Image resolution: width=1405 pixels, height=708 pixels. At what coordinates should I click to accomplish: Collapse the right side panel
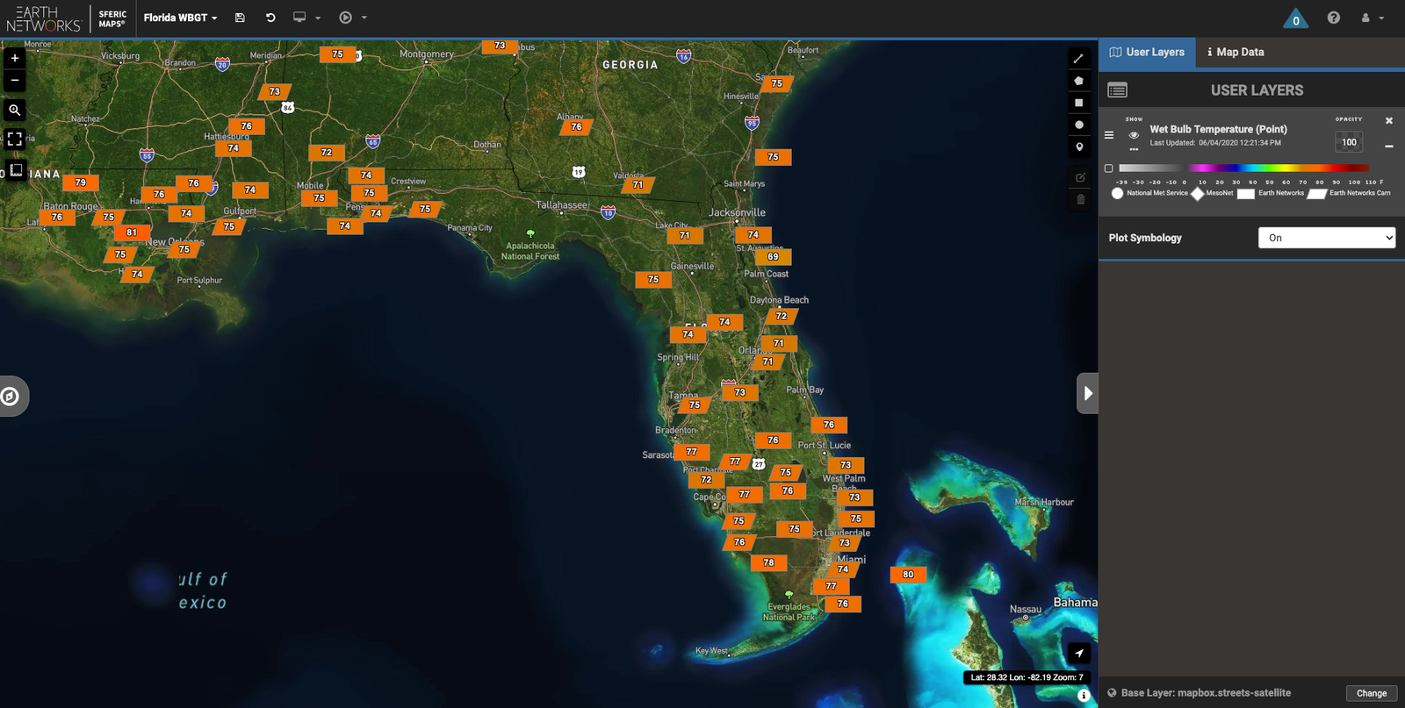point(1088,393)
